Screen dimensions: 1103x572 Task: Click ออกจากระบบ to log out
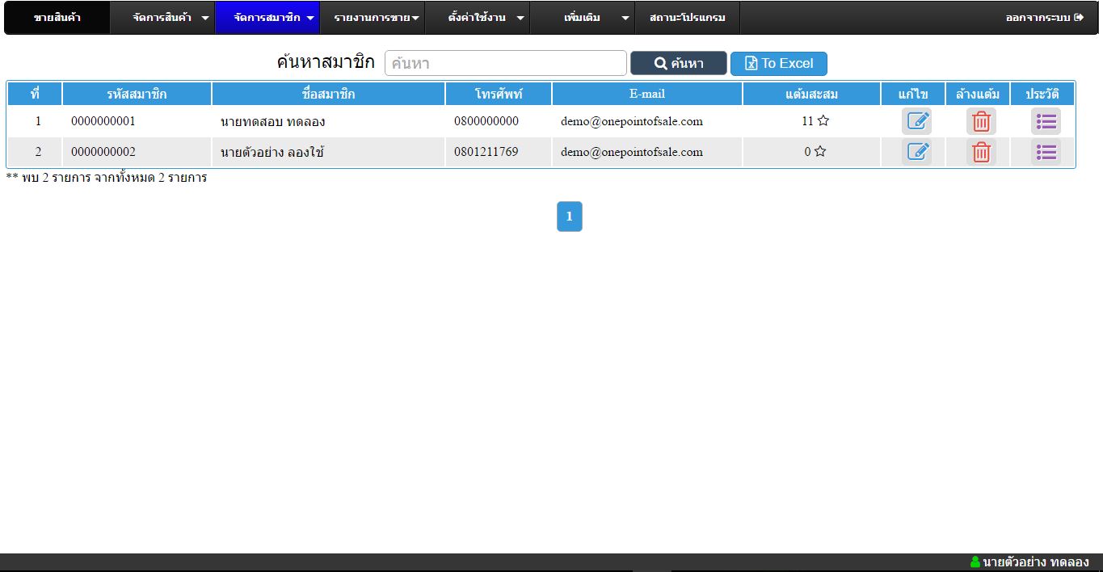click(1044, 18)
